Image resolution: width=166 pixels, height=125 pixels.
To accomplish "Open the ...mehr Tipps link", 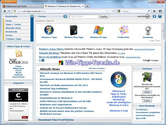I will 154,40.
